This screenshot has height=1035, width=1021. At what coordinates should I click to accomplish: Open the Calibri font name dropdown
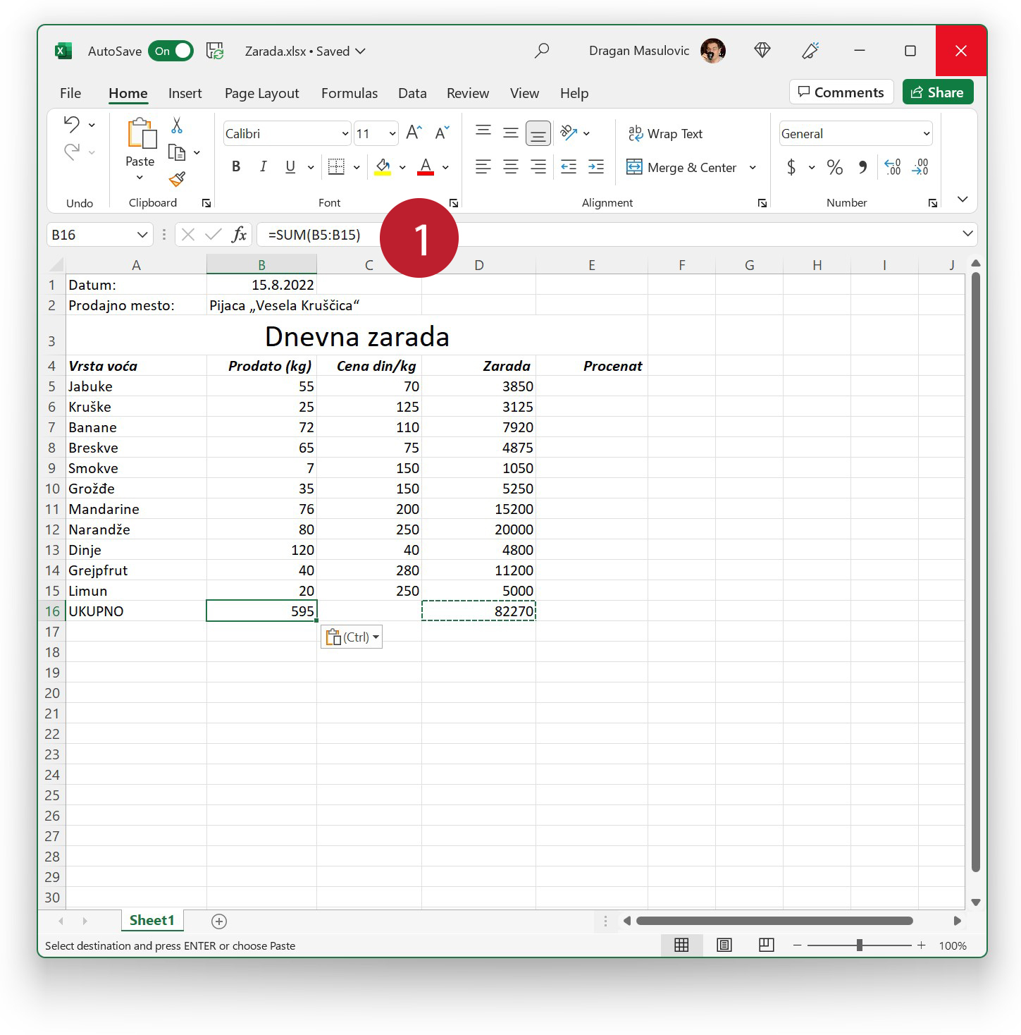(345, 134)
